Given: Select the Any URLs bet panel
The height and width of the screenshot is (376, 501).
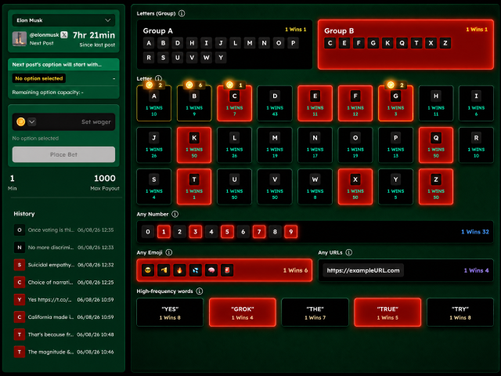Looking at the screenshot, I should tap(405, 270).
